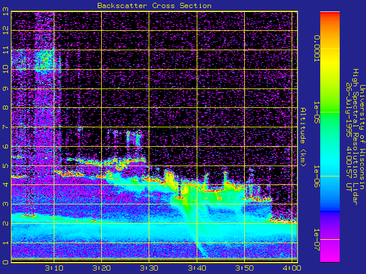Click the 1e-05 colorbar label

click(316, 112)
